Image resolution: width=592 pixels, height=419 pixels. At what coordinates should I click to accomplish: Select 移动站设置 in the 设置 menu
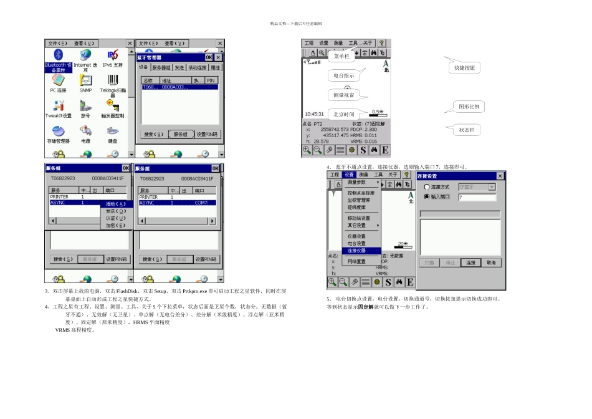click(x=361, y=218)
